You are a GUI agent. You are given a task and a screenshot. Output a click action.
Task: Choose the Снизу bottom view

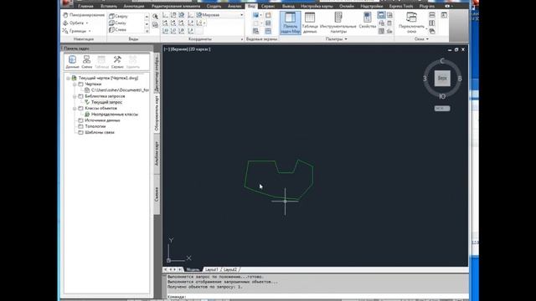click(x=117, y=23)
